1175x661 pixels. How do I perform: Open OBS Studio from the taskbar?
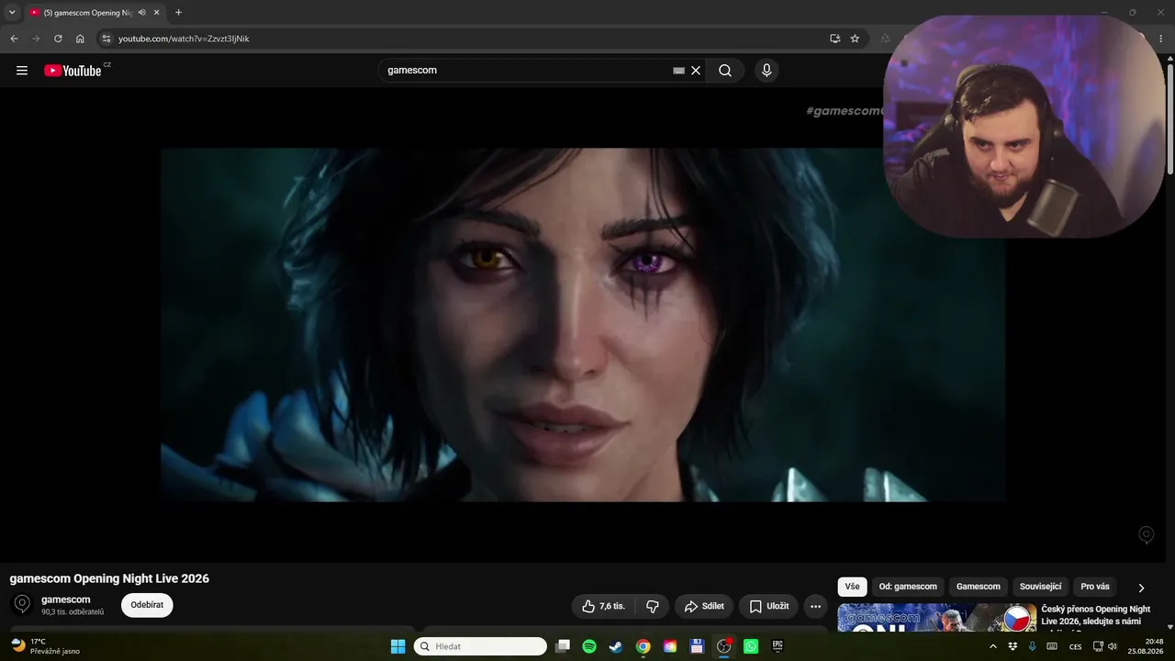[x=724, y=646]
